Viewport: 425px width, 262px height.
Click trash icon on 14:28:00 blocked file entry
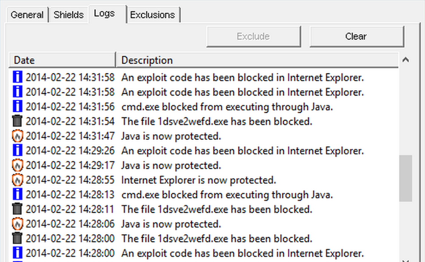tap(18, 239)
